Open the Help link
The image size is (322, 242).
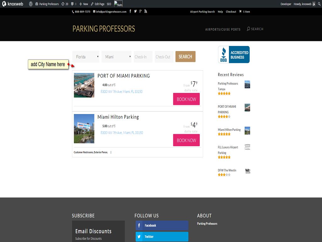click(x=220, y=12)
